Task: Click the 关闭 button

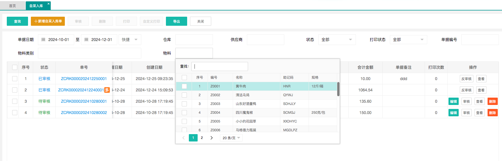Action: pos(200,21)
